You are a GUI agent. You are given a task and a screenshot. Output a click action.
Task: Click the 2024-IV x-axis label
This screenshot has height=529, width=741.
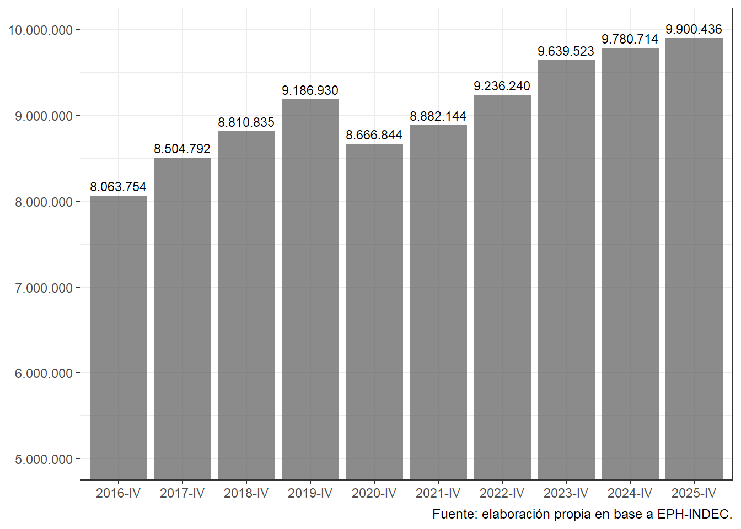click(630, 494)
